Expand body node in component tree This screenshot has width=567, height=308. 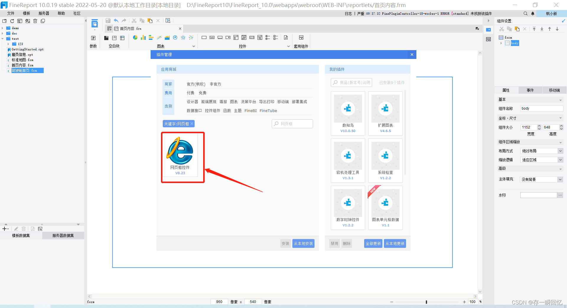[x=501, y=43]
